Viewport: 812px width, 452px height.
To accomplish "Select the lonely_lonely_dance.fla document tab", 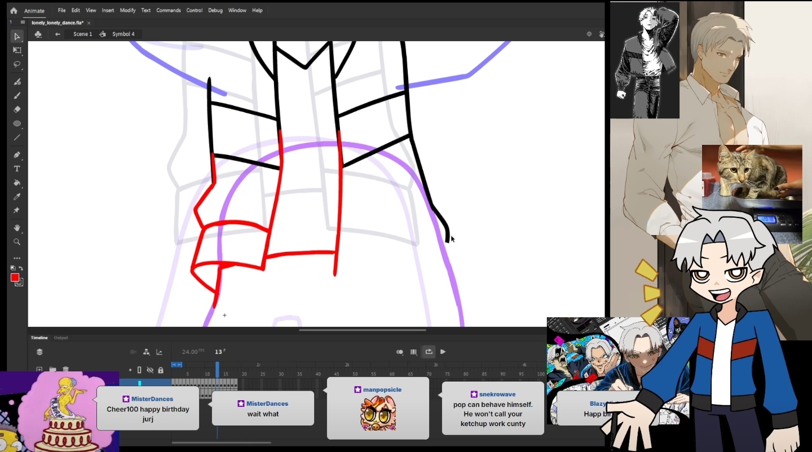I will click(x=58, y=23).
